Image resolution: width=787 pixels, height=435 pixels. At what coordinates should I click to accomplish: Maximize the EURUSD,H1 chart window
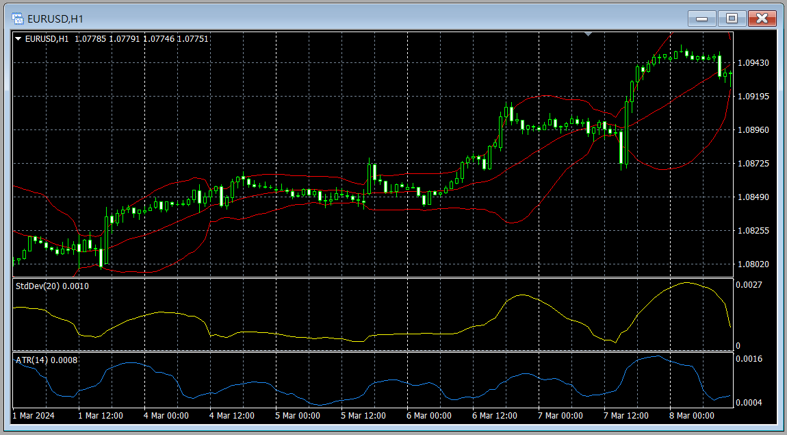pos(732,19)
